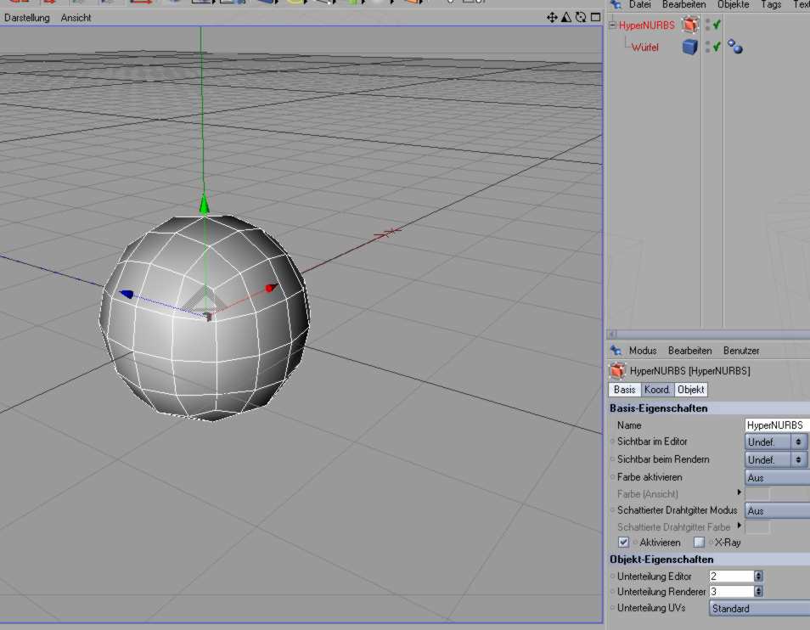This screenshot has height=630, width=810.
Task: Click the Name input field
Action: [x=776, y=425]
